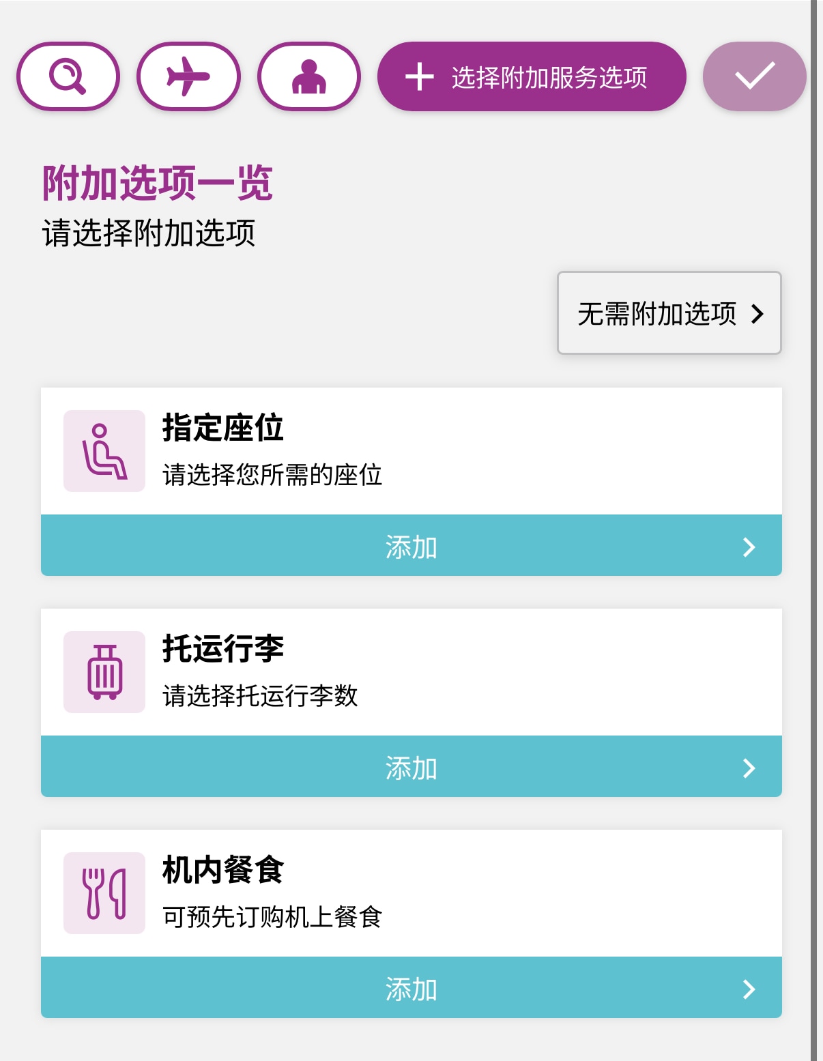Go to the airplane flight selection step
The image size is (823, 1061).
(188, 76)
